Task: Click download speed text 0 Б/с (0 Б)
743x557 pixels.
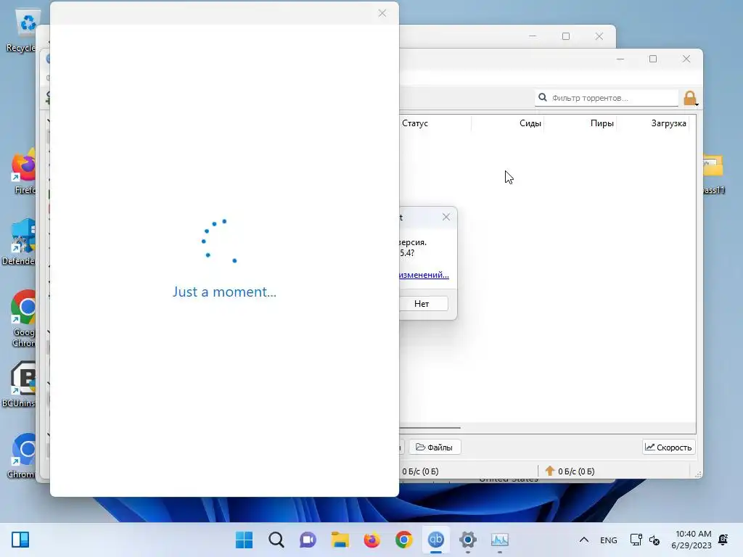Action: (420, 471)
